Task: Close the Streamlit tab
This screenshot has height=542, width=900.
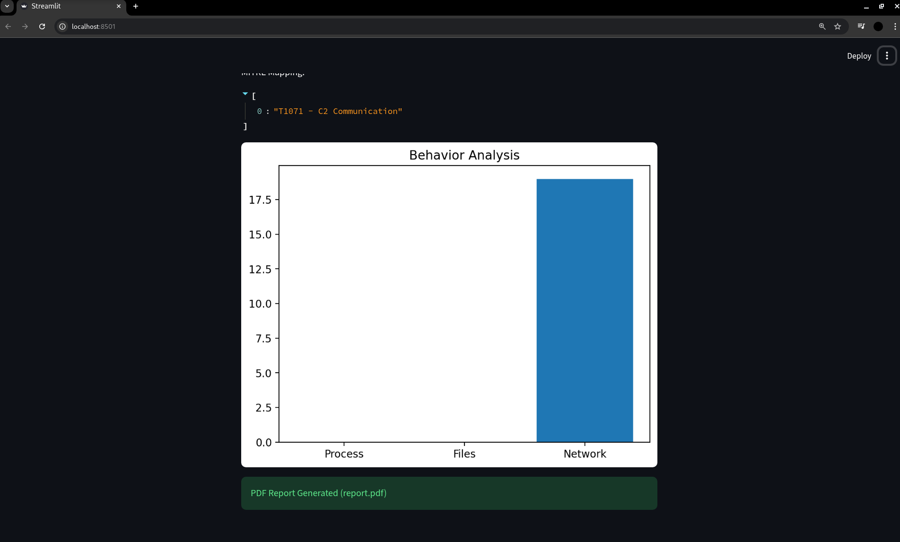Action: 118,6
